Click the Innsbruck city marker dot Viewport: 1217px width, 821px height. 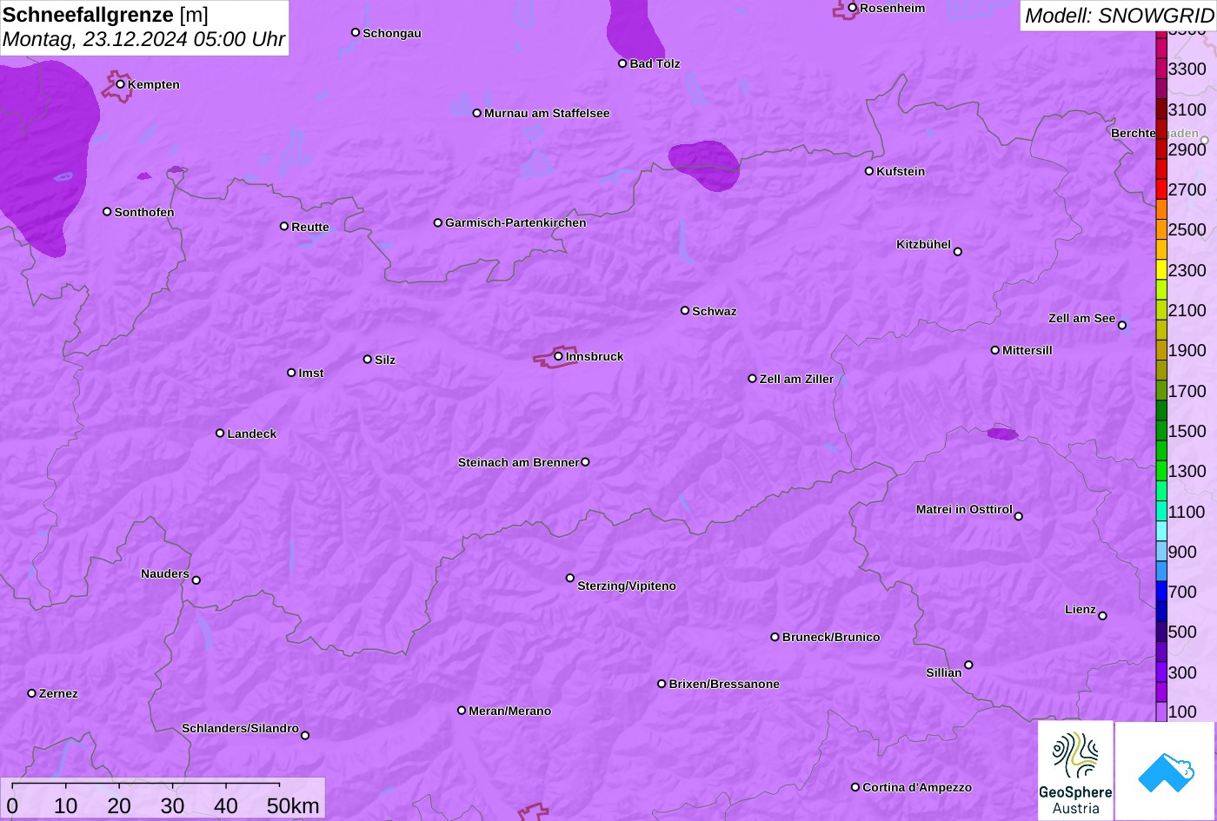tap(558, 356)
